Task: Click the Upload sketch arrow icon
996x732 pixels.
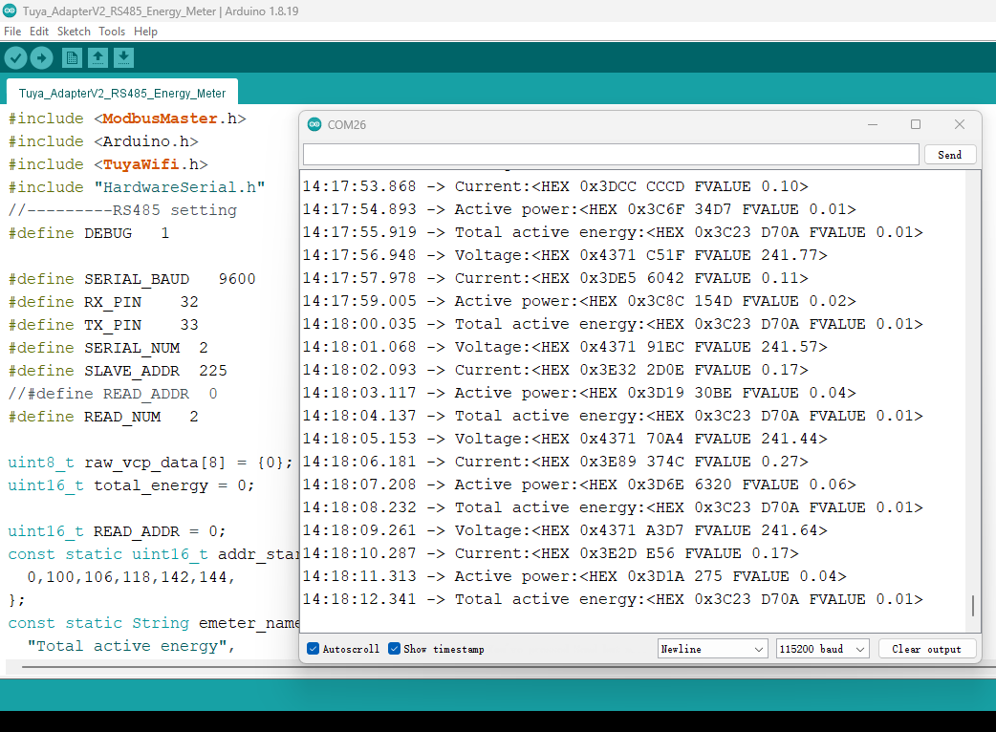Action: point(41,58)
